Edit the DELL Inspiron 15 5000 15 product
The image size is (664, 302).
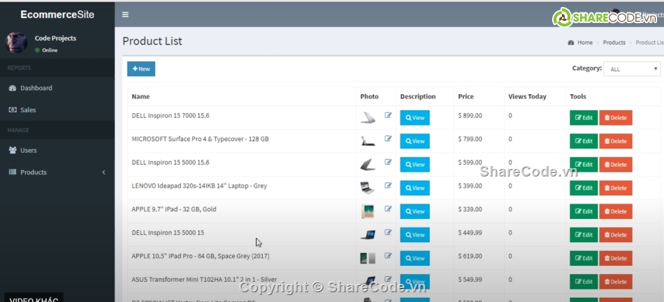click(x=584, y=235)
